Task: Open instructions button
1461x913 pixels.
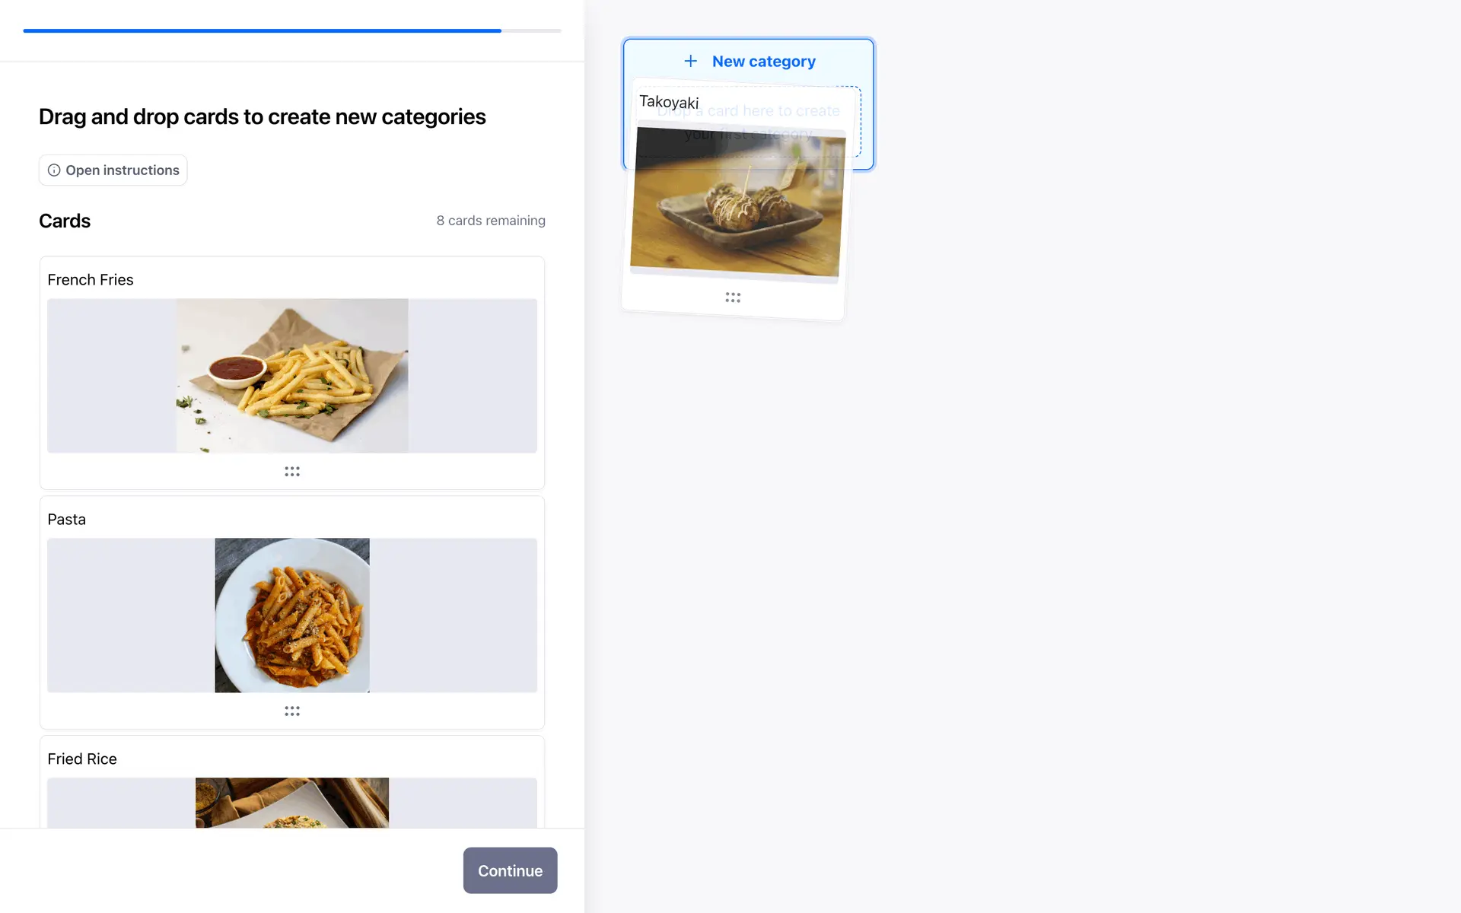Action: point(113,170)
